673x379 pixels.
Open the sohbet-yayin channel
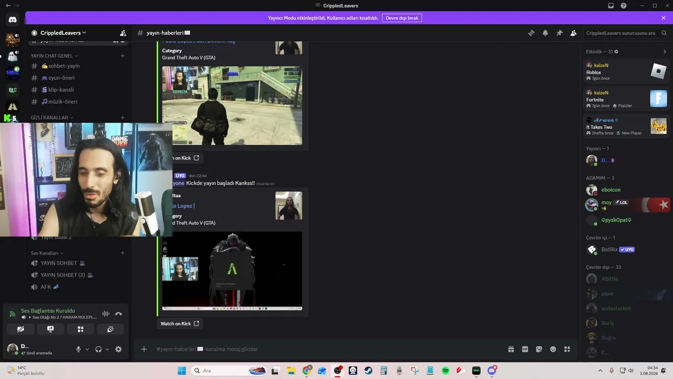tap(79, 66)
